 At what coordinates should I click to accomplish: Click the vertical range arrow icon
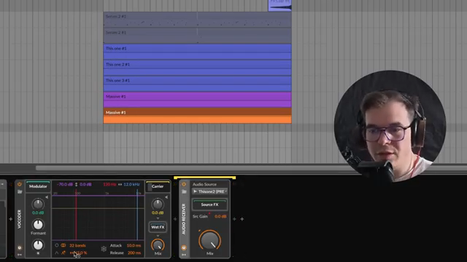[76, 184]
